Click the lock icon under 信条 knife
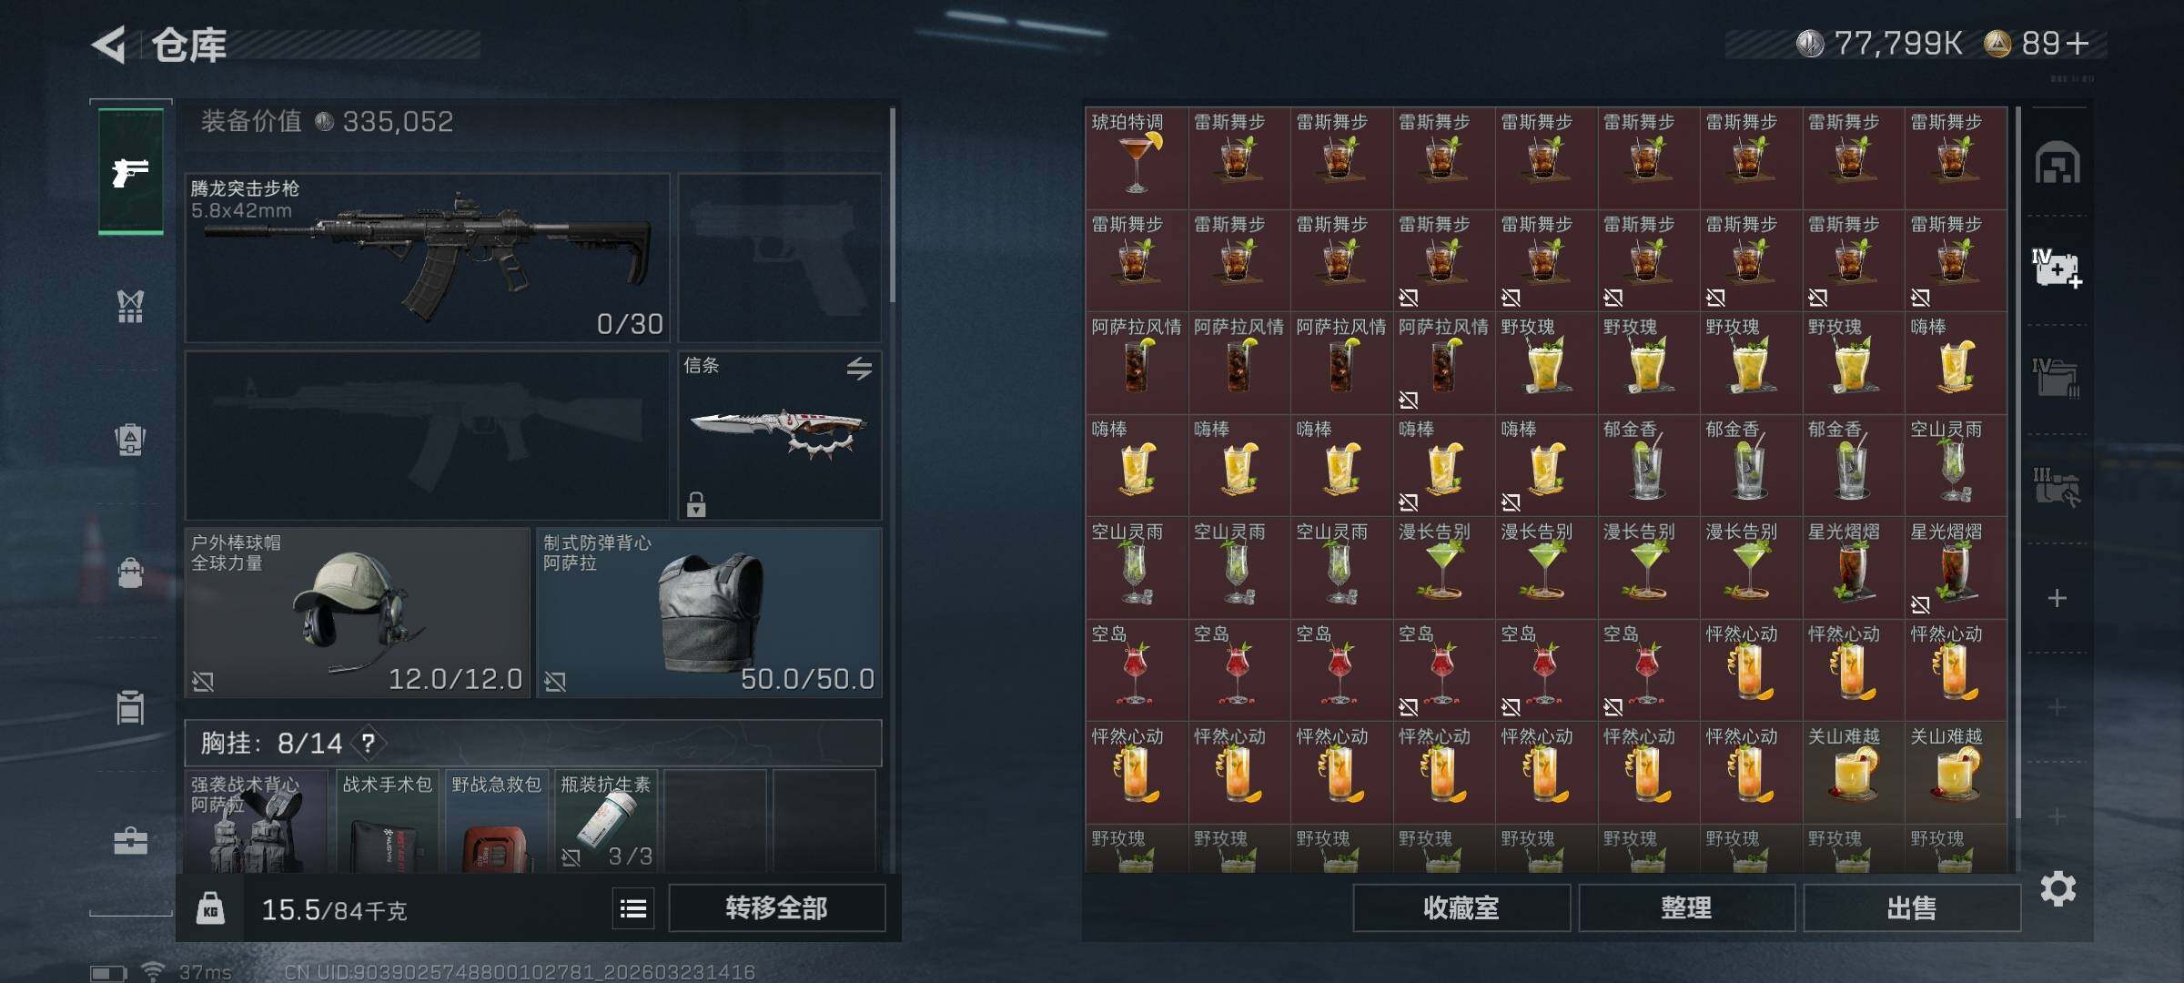This screenshot has height=983, width=2184. tap(696, 504)
